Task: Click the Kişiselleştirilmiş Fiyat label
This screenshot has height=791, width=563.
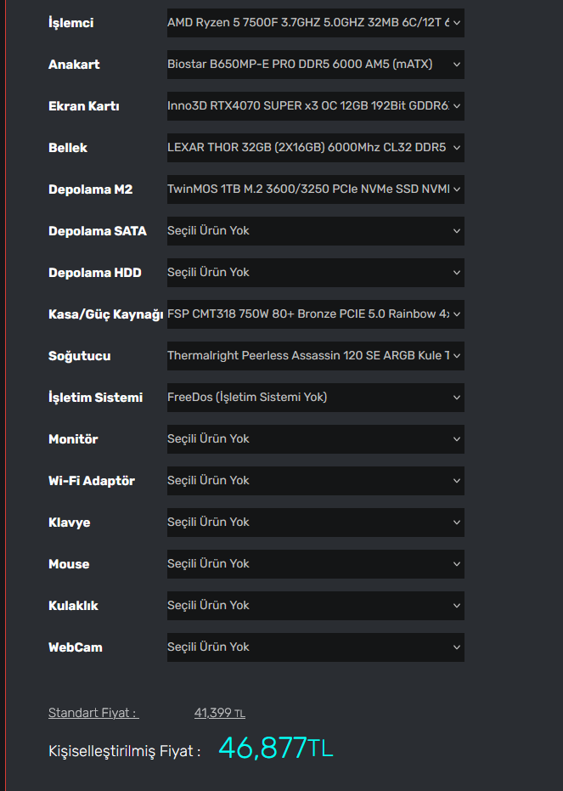Action: click(124, 751)
